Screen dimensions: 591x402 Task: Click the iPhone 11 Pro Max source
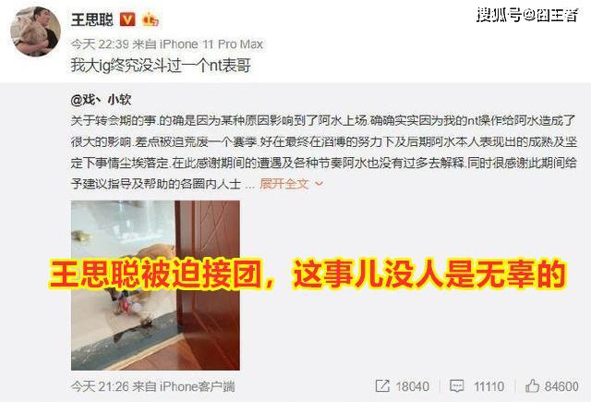tap(211, 44)
